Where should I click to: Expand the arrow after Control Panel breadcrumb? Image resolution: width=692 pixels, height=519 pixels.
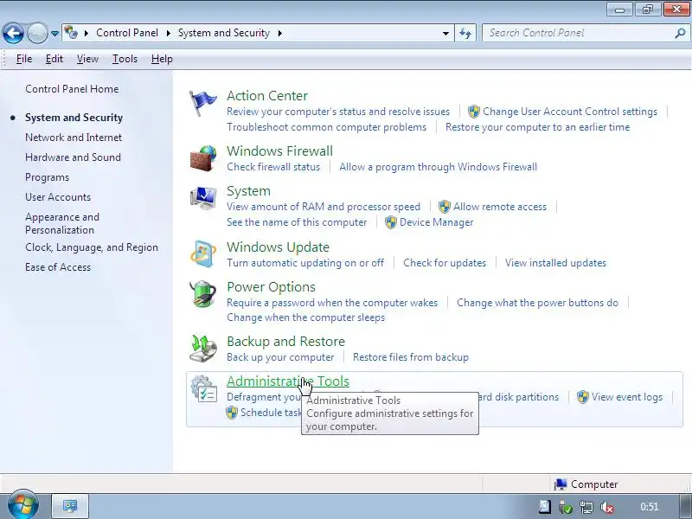point(168,33)
